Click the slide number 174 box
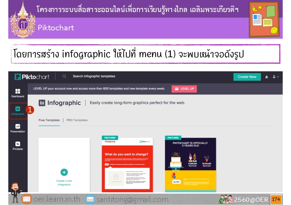This screenshot has height=205, width=291. click(276, 199)
